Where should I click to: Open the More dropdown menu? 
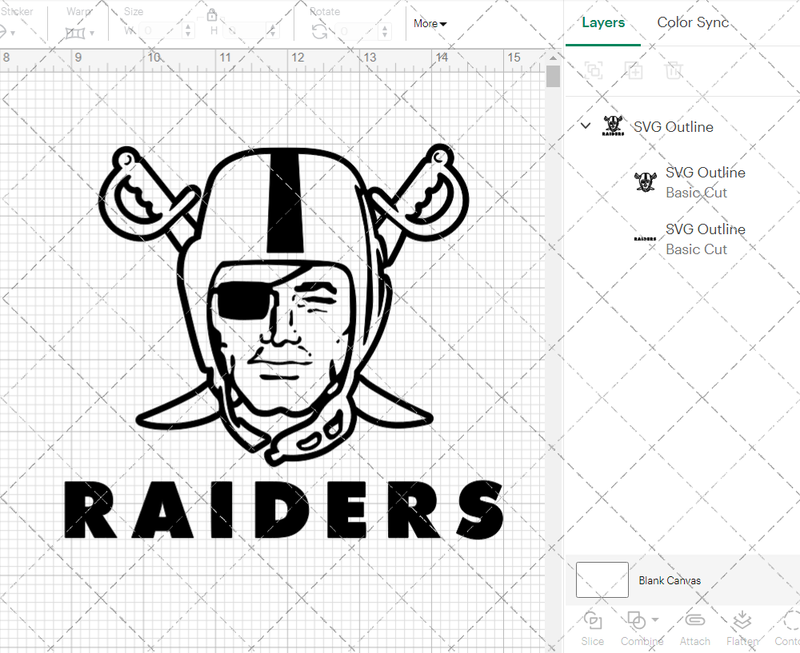tap(430, 23)
